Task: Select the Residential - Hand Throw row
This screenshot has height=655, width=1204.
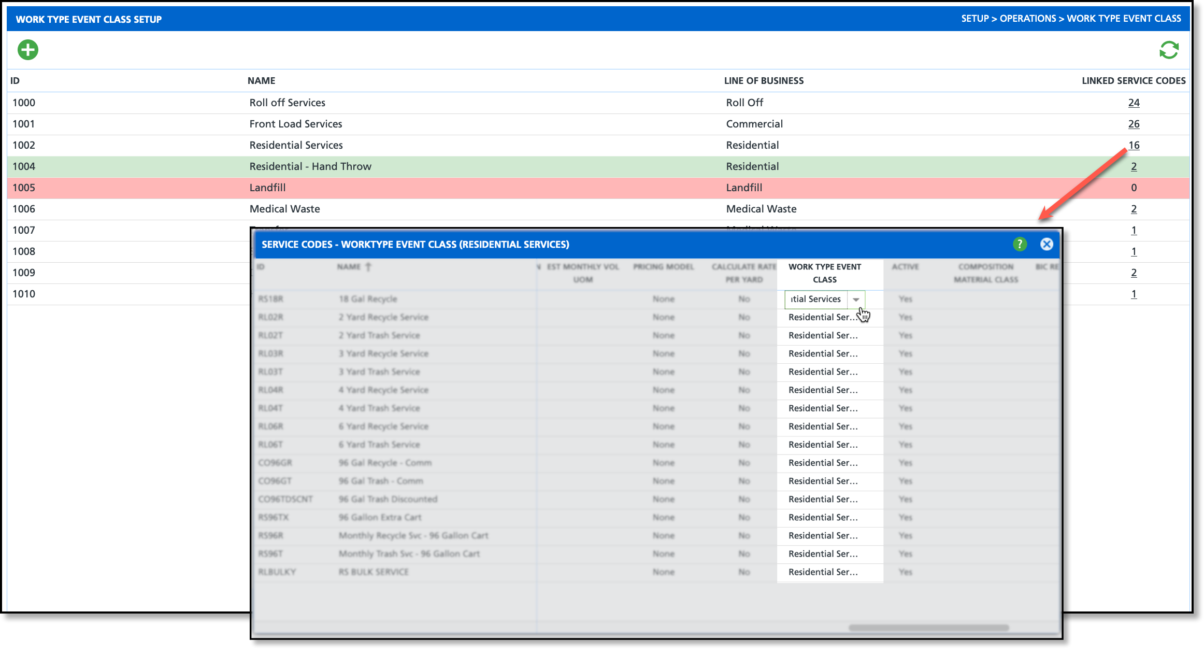Action: tap(310, 166)
